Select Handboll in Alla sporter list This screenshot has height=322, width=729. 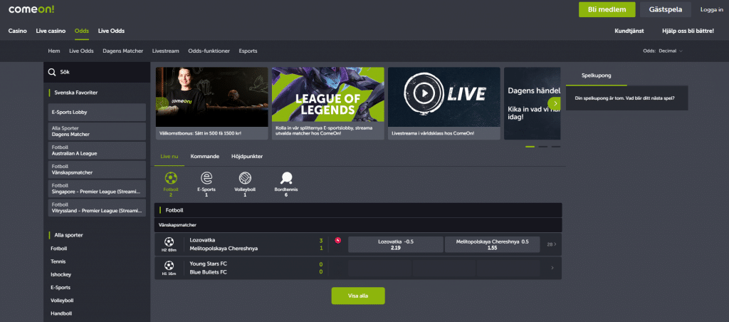(x=61, y=313)
